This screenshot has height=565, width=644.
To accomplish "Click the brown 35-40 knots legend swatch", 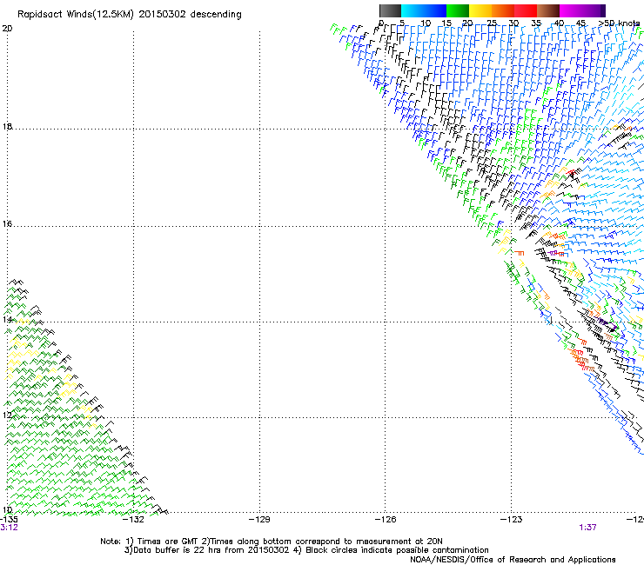I will point(548,10).
